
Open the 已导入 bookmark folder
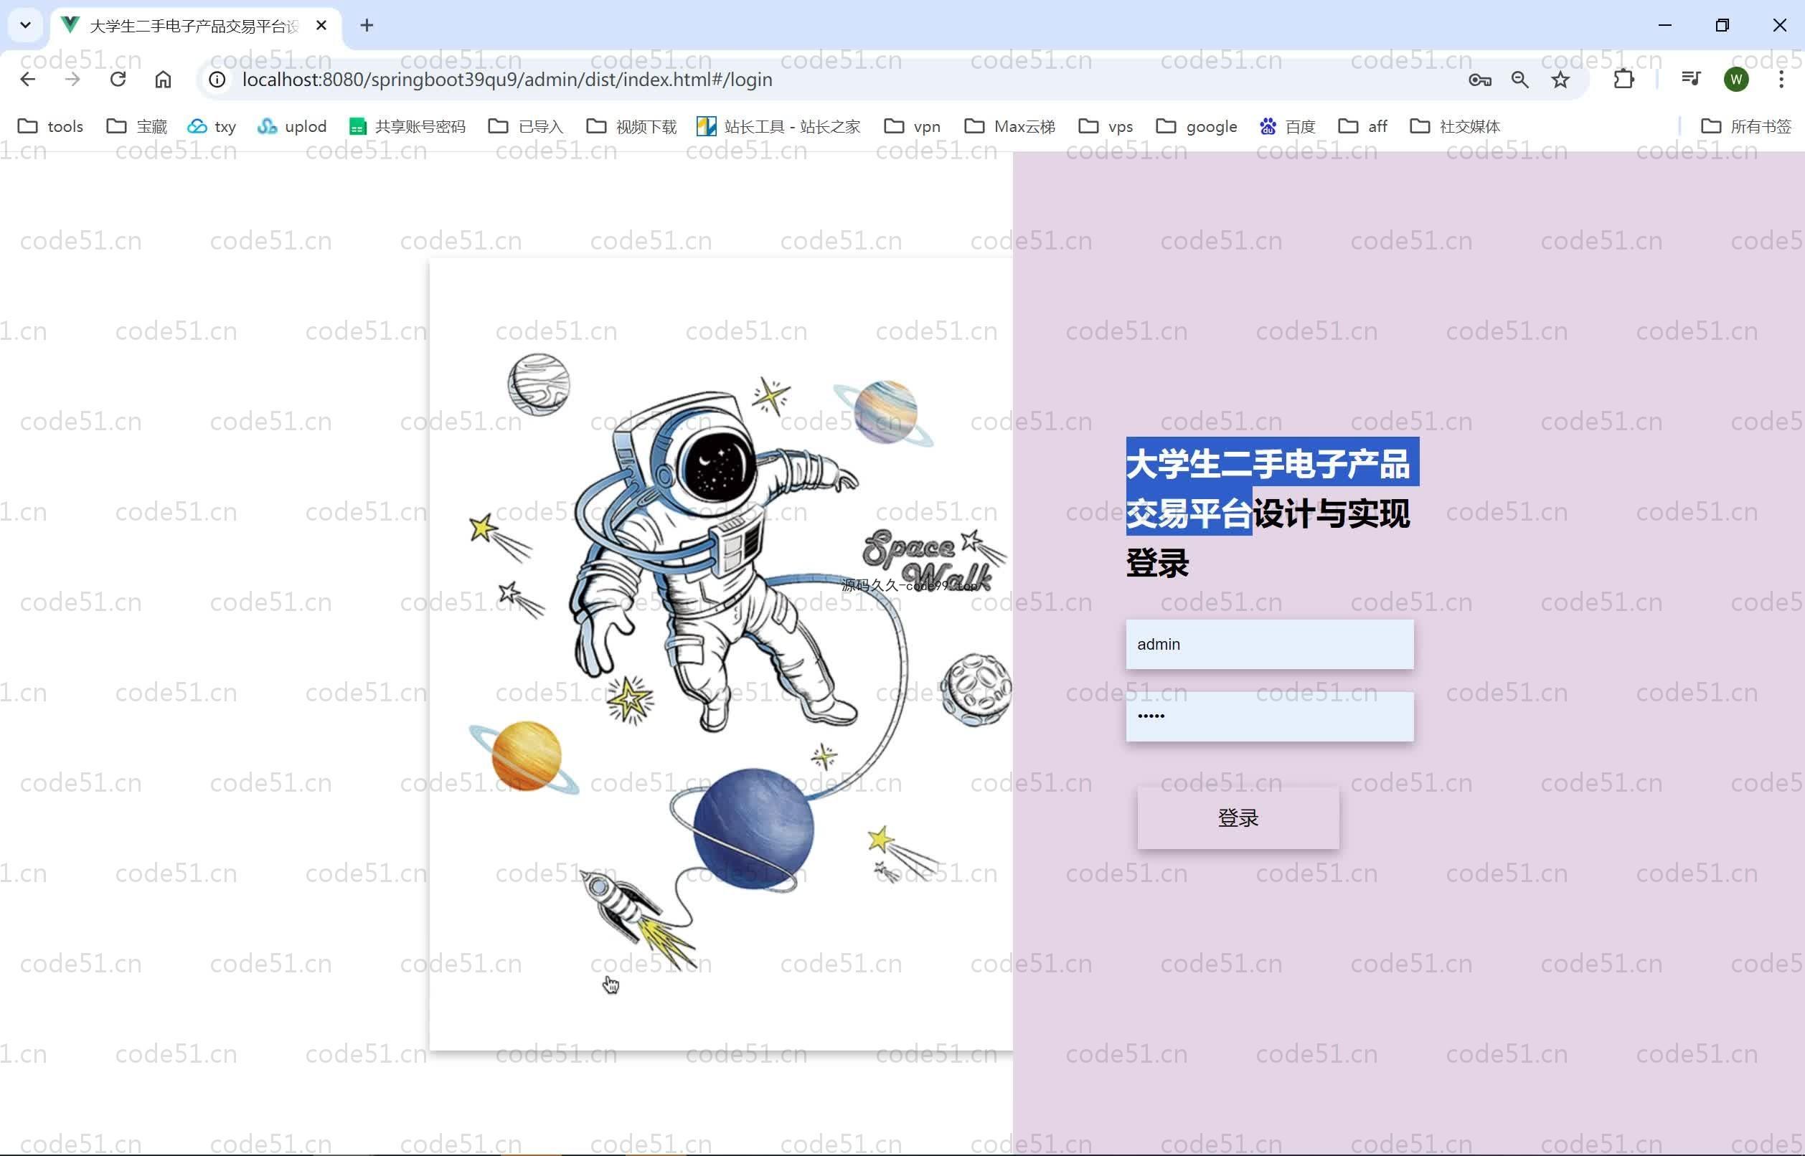pyautogui.click(x=526, y=126)
